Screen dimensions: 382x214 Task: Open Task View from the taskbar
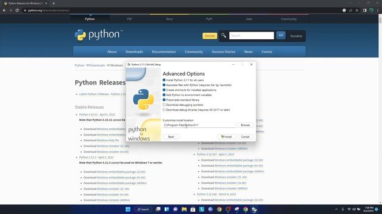(x=158, y=209)
